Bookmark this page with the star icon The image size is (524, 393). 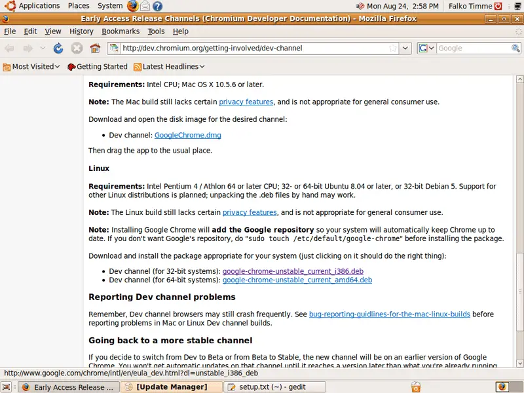tap(393, 48)
